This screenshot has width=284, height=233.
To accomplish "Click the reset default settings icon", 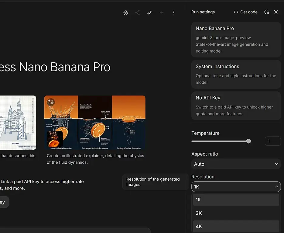I will 266,12.
